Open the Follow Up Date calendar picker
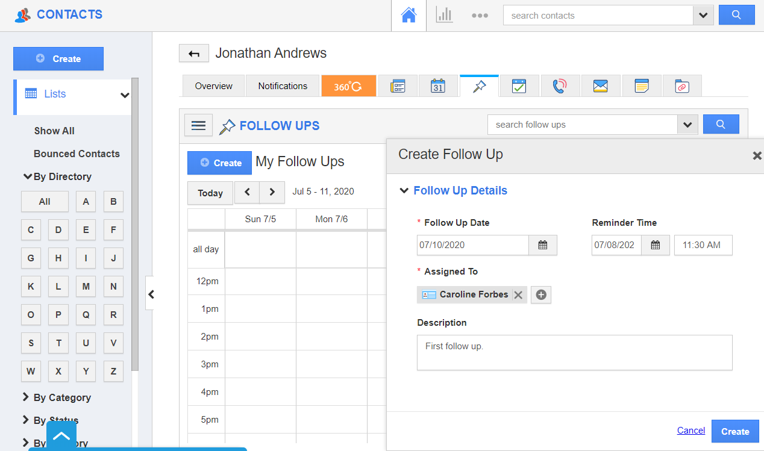 pos(542,245)
